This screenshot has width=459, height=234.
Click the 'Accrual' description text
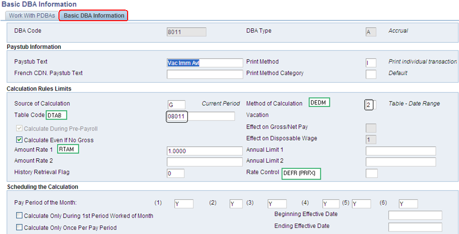point(398,31)
